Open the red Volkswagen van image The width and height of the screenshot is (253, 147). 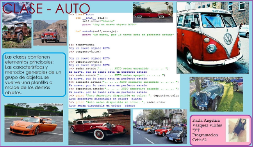pos(213,38)
